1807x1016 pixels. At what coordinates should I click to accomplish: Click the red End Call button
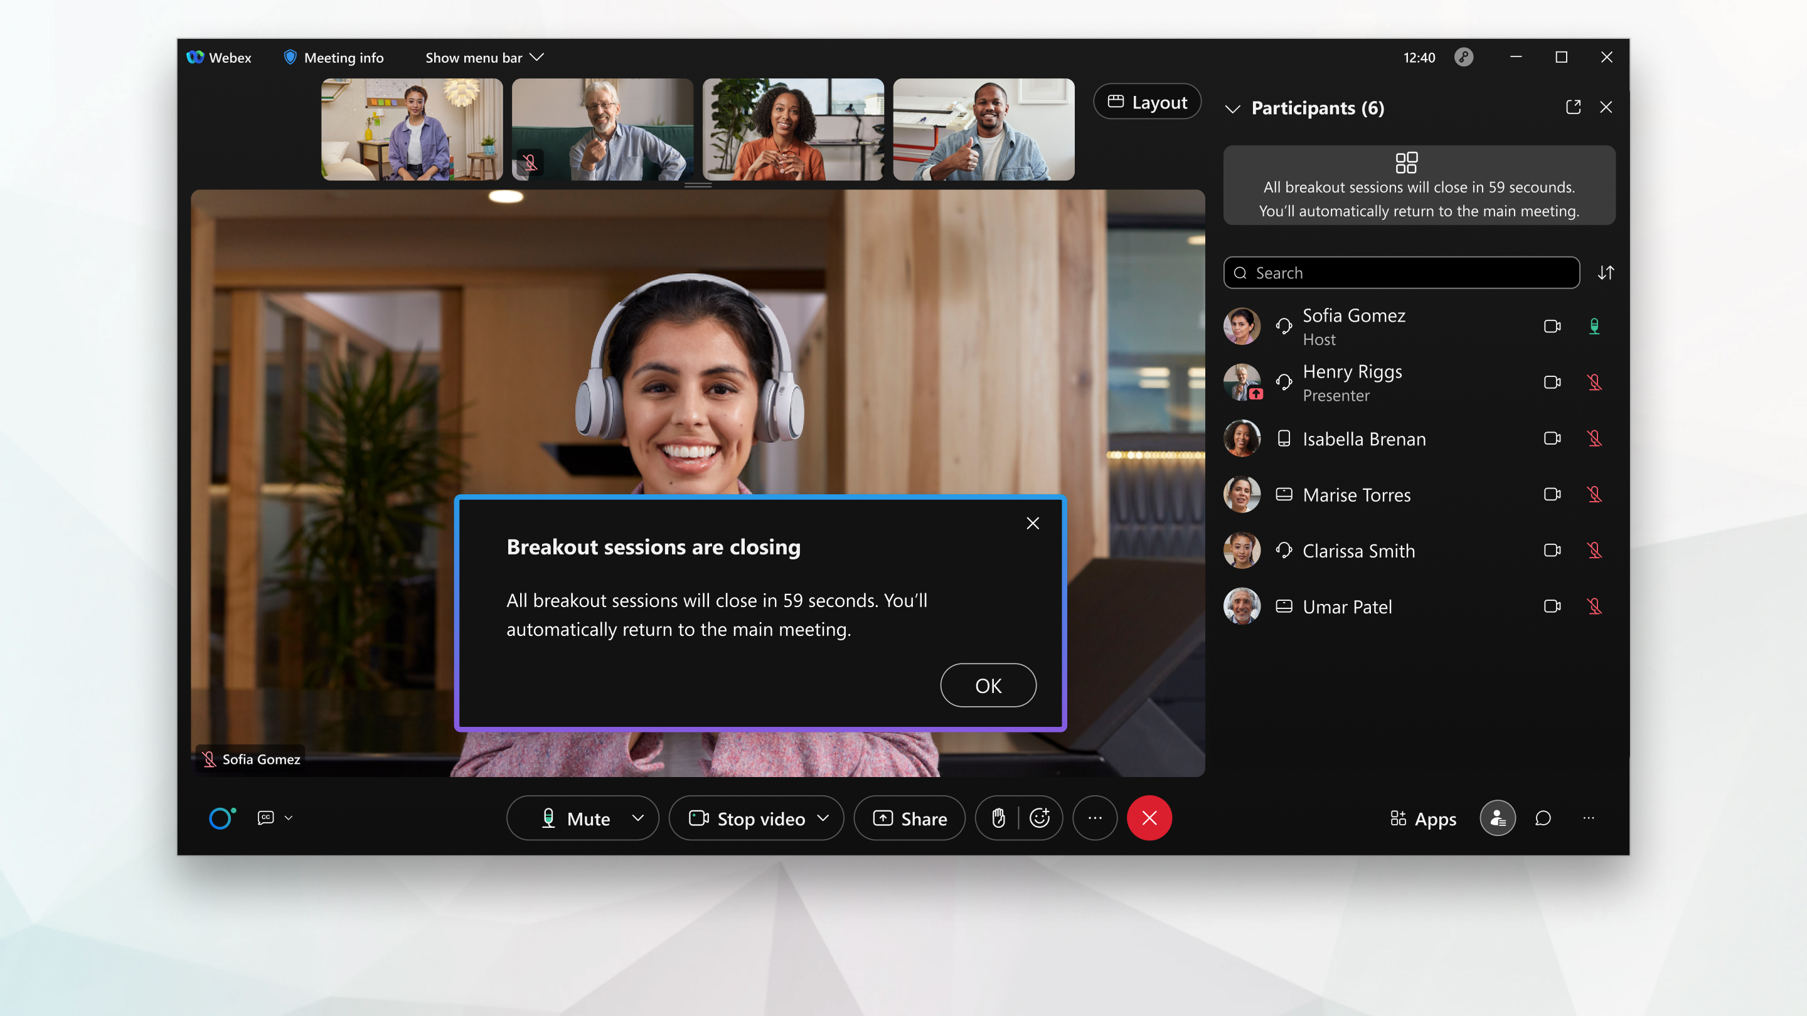(1149, 818)
